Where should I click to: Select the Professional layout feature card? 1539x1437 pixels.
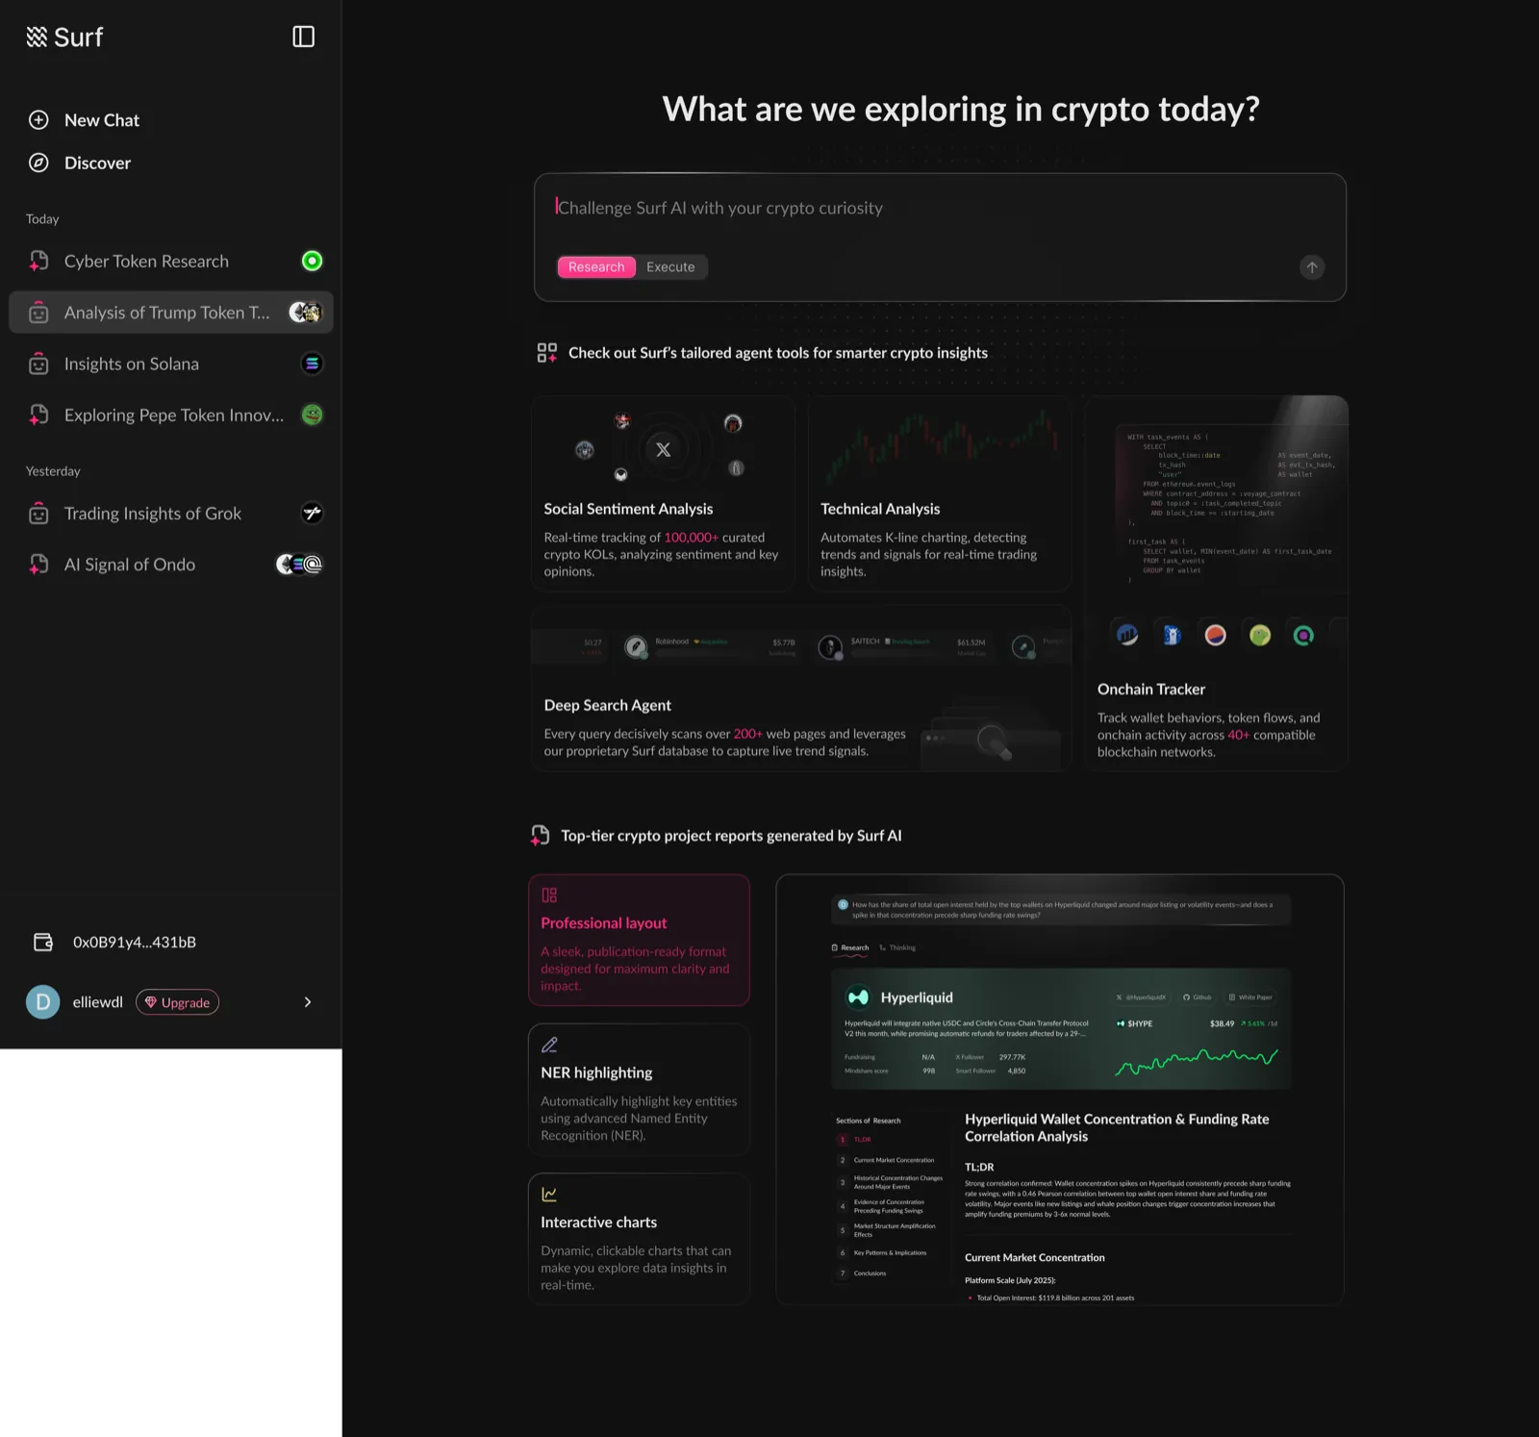coord(639,940)
